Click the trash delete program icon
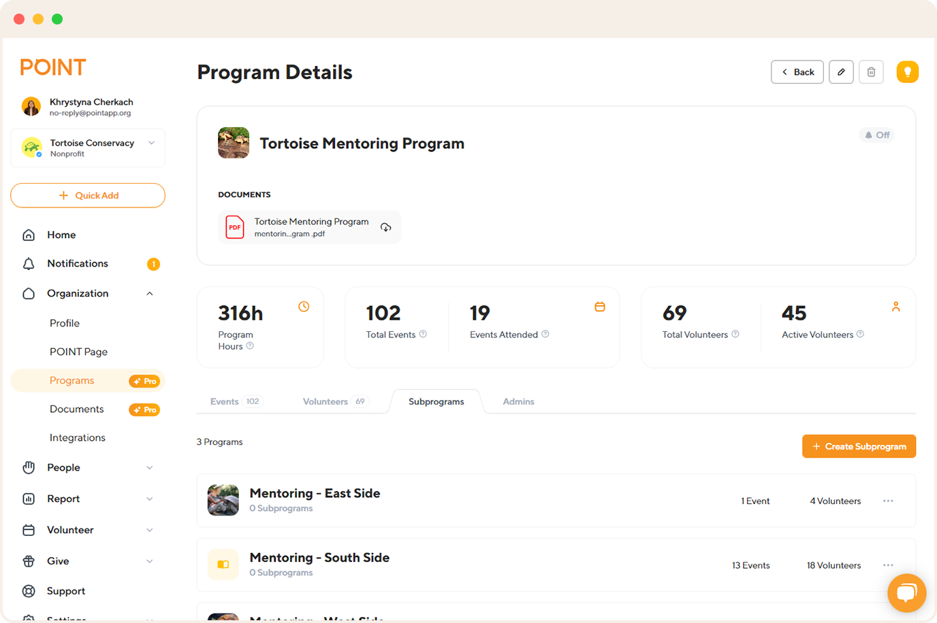Image resolution: width=937 pixels, height=623 pixels. tap(871, 72)
